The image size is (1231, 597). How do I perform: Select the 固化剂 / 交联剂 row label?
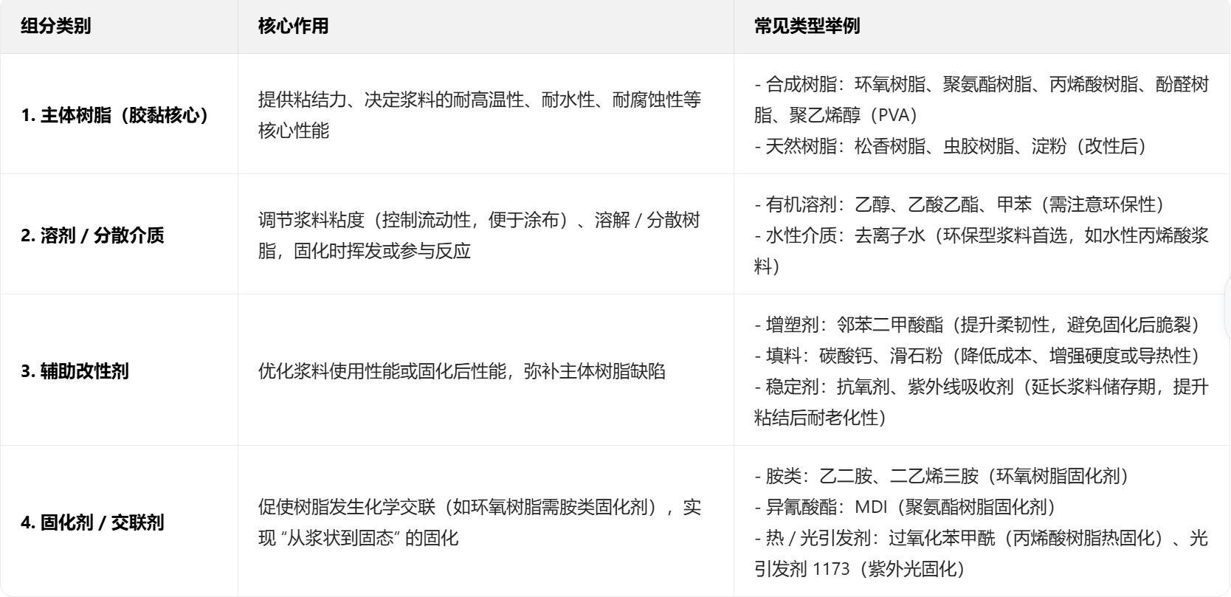coord(92,522)
